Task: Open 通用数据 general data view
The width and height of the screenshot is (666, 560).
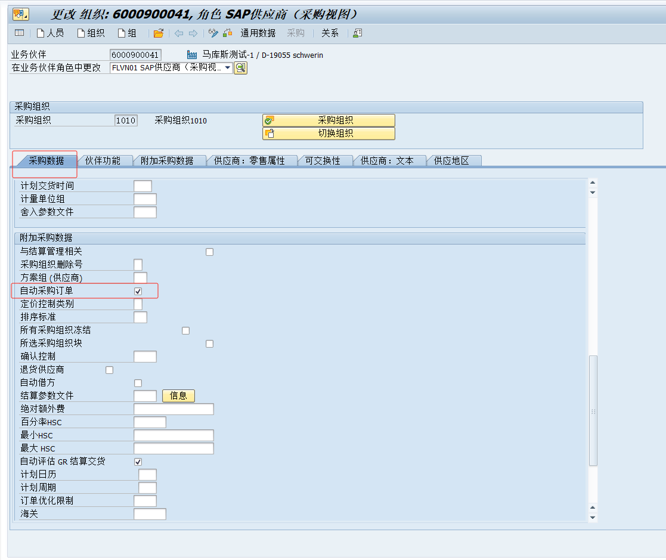Action: click(x=258, y=33)
